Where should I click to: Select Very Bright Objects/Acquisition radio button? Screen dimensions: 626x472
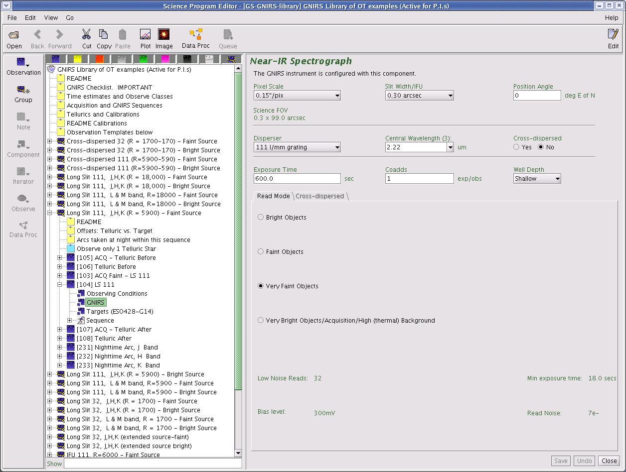coord(261,320)
